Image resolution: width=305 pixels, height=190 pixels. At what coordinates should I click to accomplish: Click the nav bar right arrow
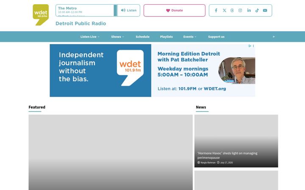click(x=274, y=37)
